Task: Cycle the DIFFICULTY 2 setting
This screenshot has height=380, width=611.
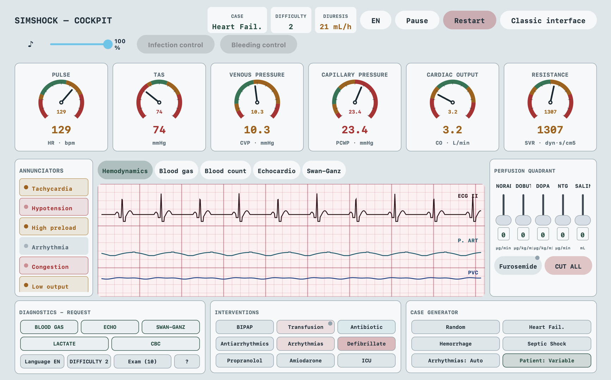Action: tap(89, 361)
